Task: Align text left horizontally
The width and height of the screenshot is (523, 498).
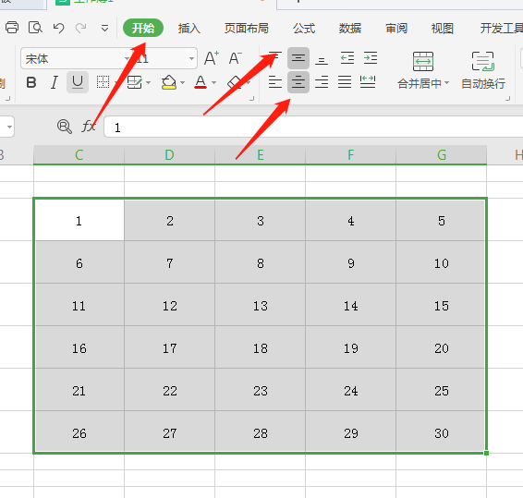Action: point(275,82)
